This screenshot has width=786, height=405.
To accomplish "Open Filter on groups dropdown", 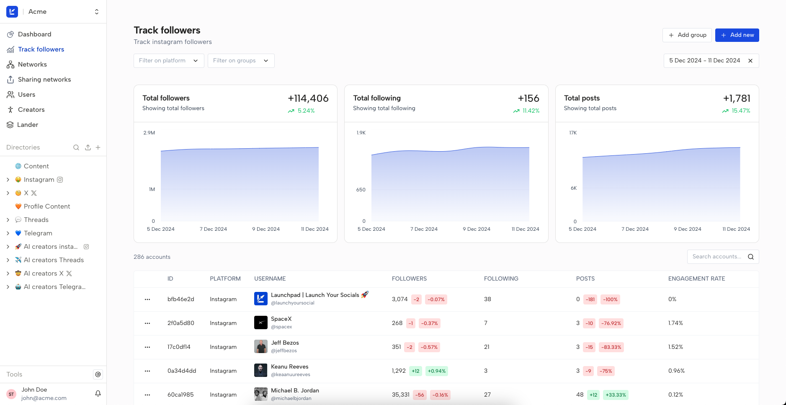I will pyautogui.click(x=240, y=60).
